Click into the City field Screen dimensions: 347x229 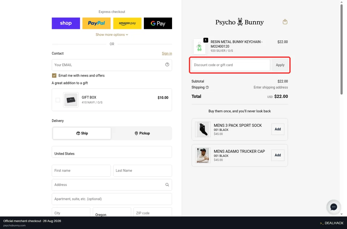pos(71,212)
